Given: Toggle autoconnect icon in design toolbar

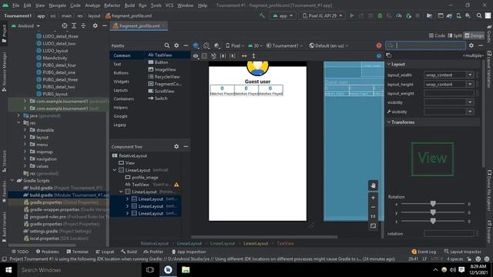Looking at the screenshot, I should (x=213, y=56).
